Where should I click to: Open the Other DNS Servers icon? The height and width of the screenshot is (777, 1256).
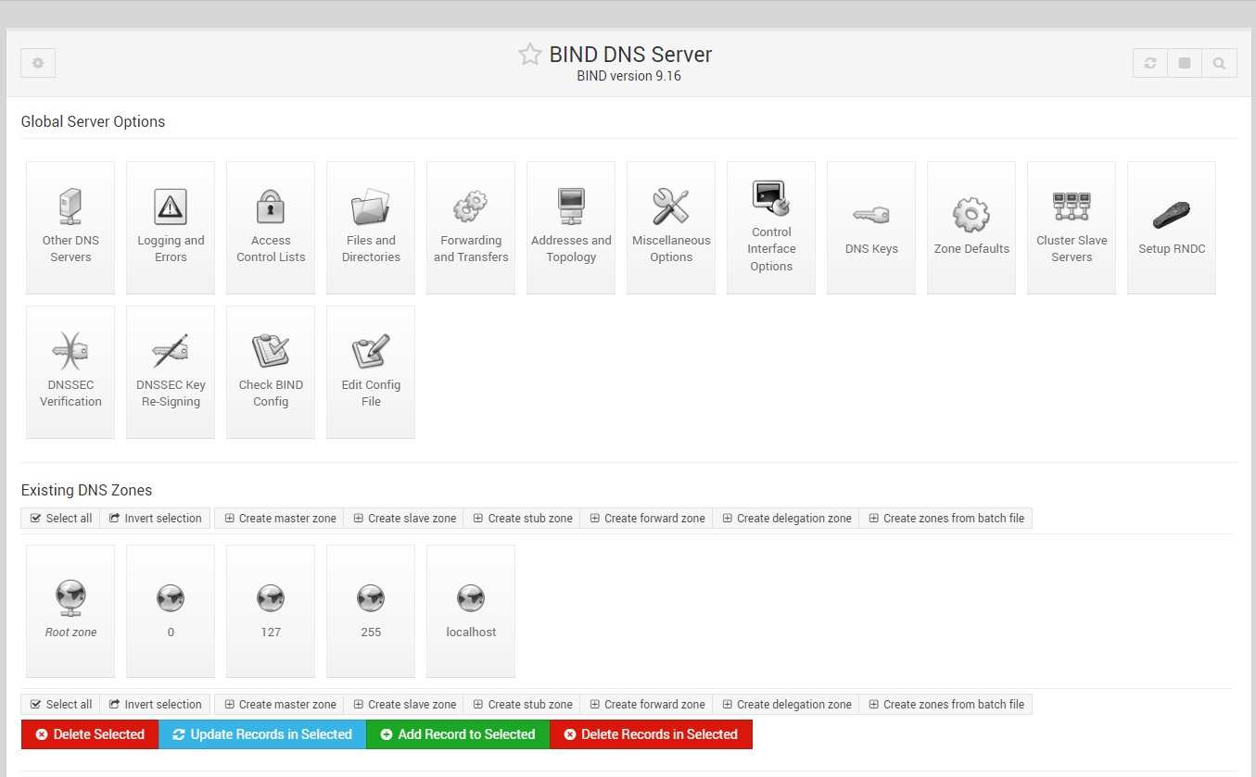70,227
